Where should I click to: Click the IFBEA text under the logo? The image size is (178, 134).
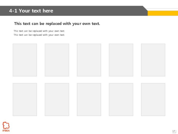click(6, 131)
